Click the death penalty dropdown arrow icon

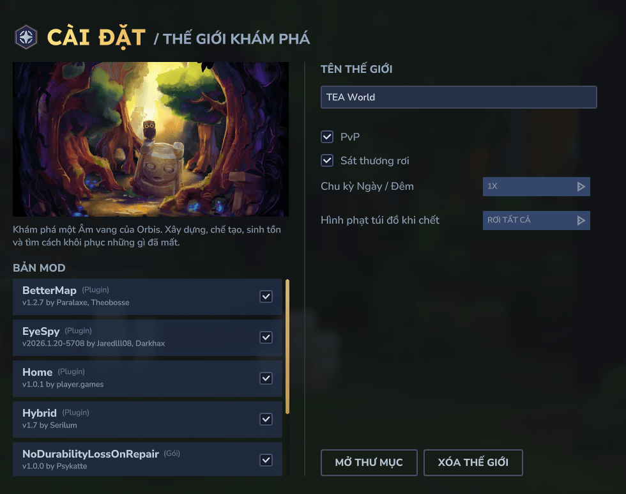[x=581, y=220]
